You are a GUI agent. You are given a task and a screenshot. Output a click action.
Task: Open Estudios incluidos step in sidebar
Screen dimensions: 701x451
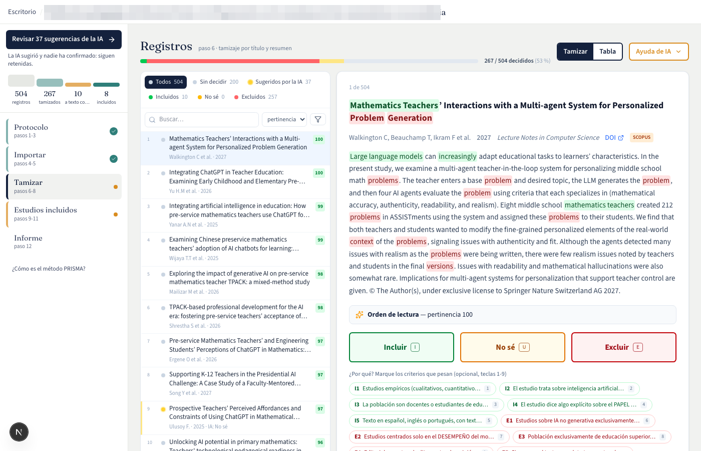[x=64, y=214]
